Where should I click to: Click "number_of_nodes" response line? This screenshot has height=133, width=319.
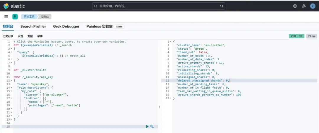(194, 56)
